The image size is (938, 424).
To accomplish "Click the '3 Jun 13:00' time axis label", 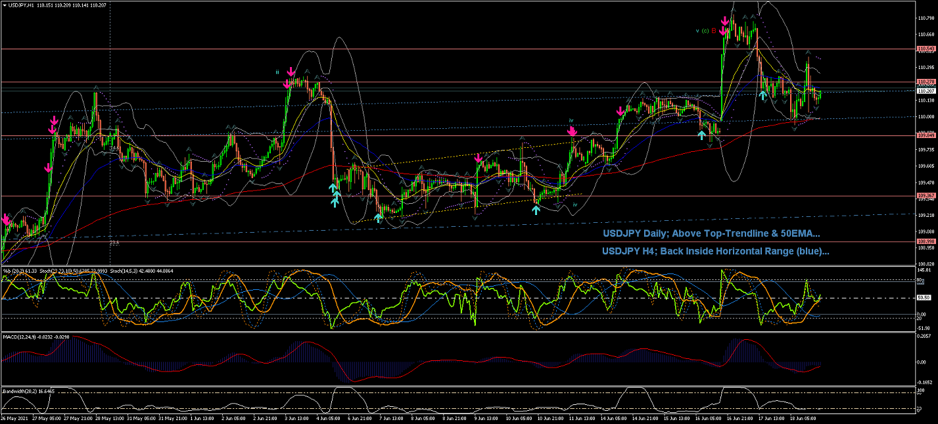I will (x=298, y=418).
